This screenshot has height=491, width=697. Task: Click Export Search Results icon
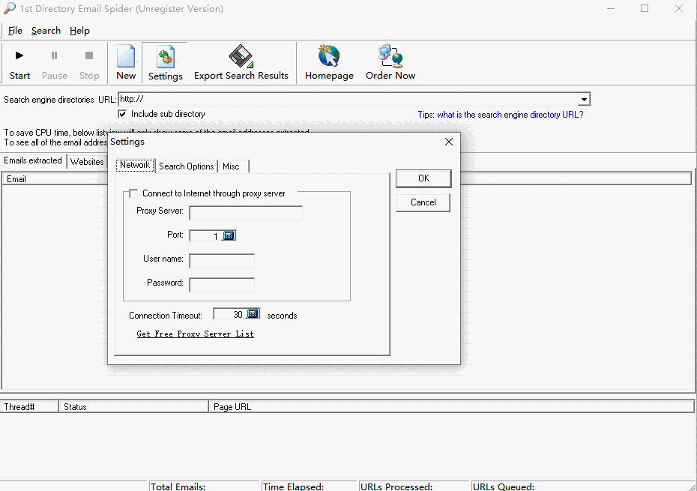pos(241,57)
